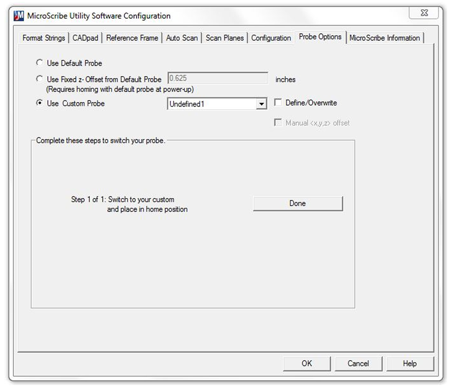Image resolution: width=454 pixels, height=391 pixels.
Task: Click the 'Step 1 of 1' instruction text
Action: tap(129, 204)
